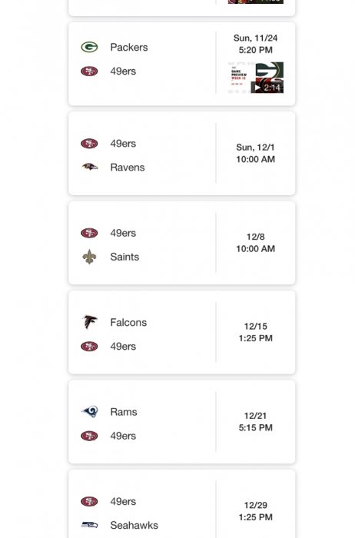Select the Falcons team name
This screenshot has width=355, height=538.
[x=128, y=322]
